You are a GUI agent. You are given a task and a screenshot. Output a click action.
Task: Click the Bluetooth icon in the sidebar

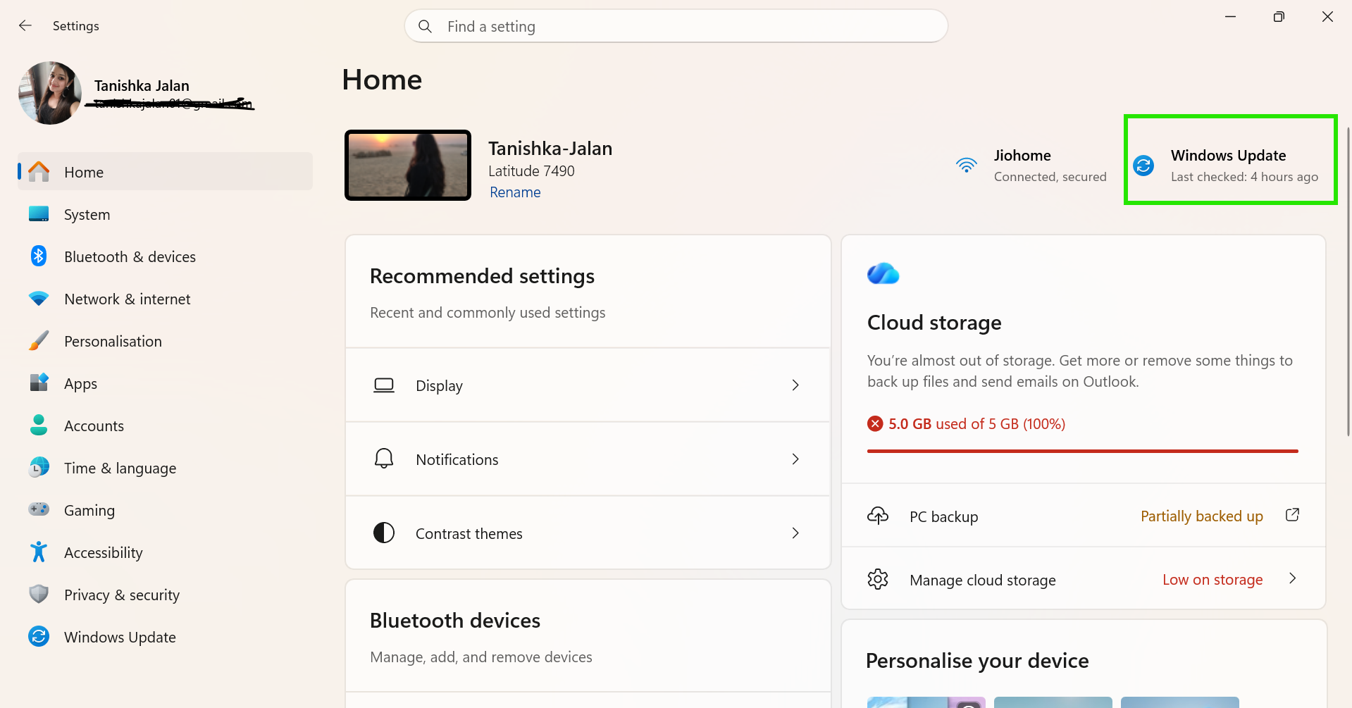(39, 256)
